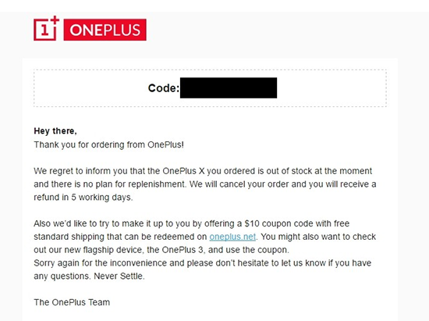
Task: Click the 'Never Settle.' slogan text
Action: click(x=119, y=276)
